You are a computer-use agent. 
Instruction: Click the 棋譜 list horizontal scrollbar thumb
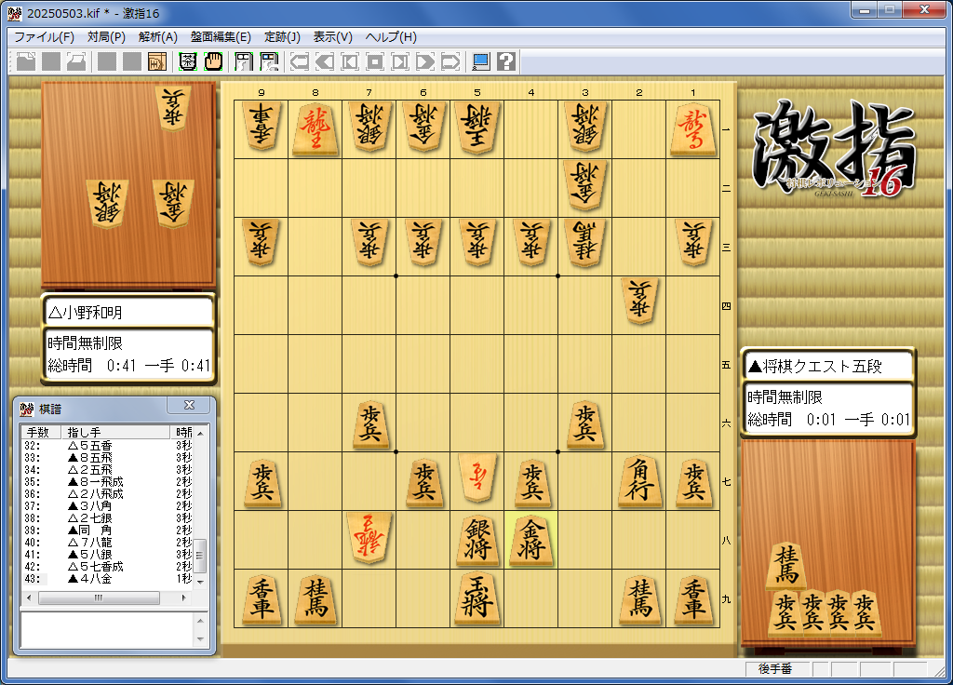pyautogui.click(x=97, y=598)
